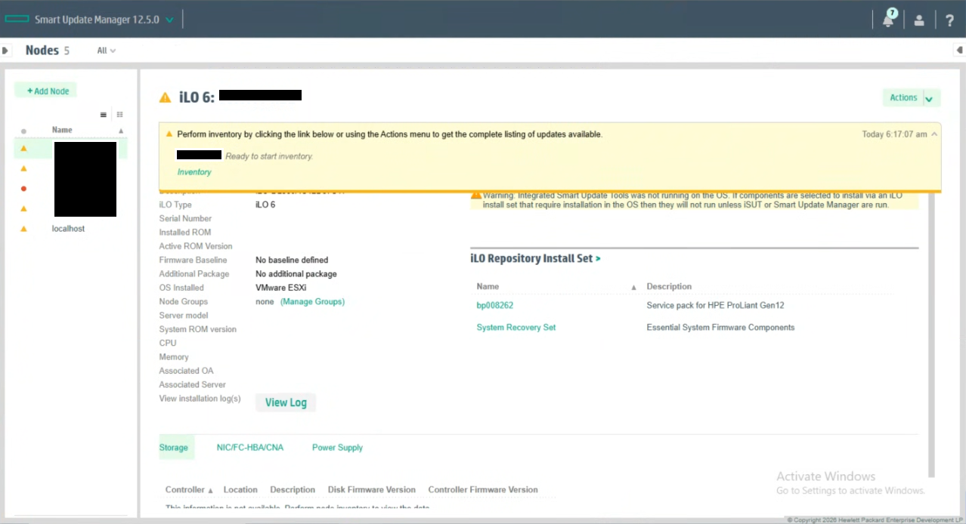Screen dimensions: 966x524
Task: Sort nodes by status column icon
Action: [23, 131]
